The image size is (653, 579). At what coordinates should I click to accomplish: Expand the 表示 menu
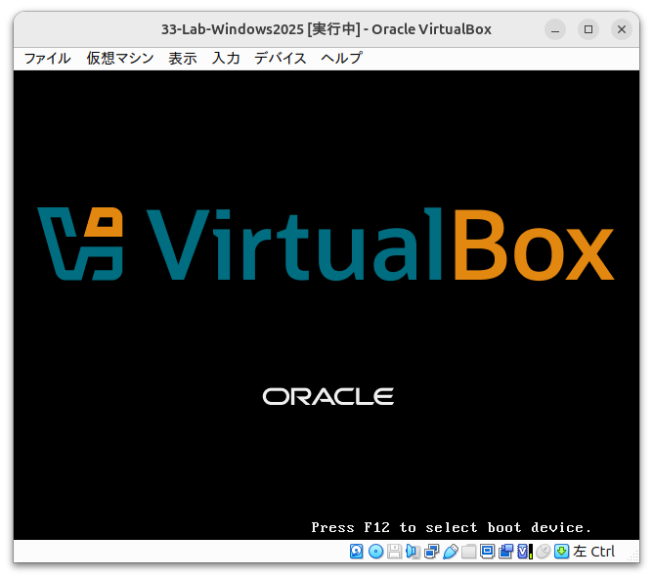pyautogui.click(x=183, y=58)
